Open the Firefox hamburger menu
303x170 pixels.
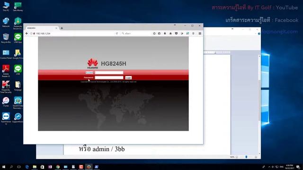tap(200, 34)
